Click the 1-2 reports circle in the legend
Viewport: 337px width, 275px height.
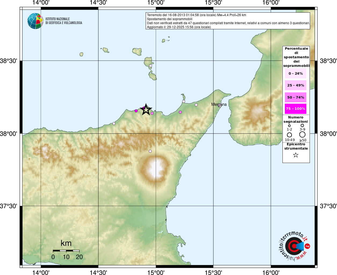click(289, 126)
